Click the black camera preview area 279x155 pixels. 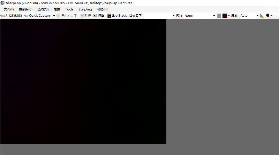[x=83, y=81]
